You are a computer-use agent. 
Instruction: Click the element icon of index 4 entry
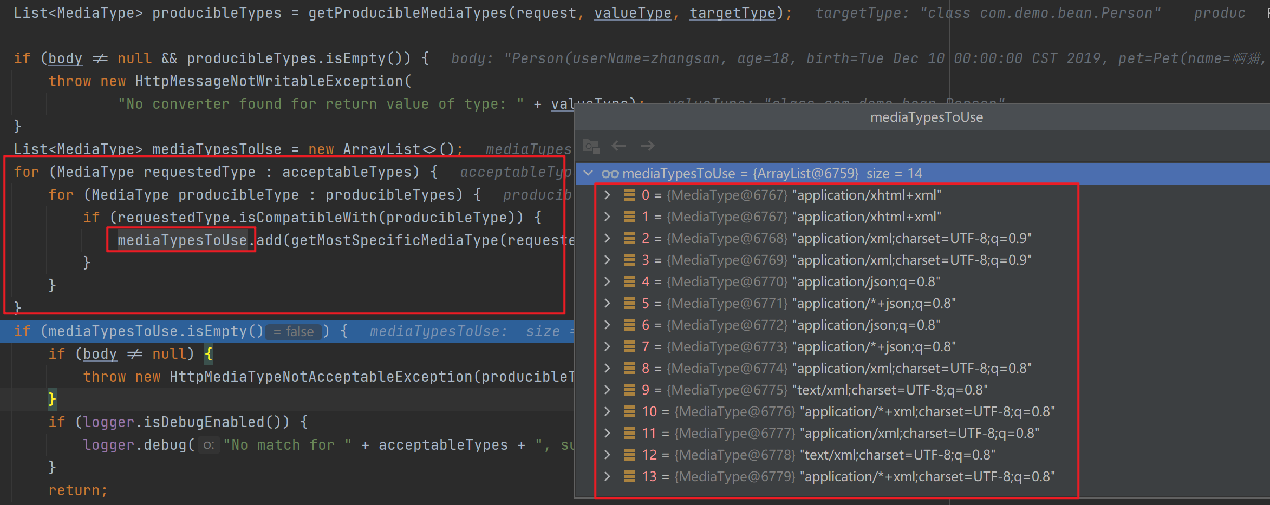[x=630, y=282]
